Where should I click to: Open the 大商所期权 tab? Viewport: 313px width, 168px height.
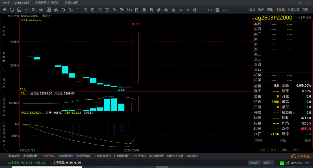tap(65, 156)
